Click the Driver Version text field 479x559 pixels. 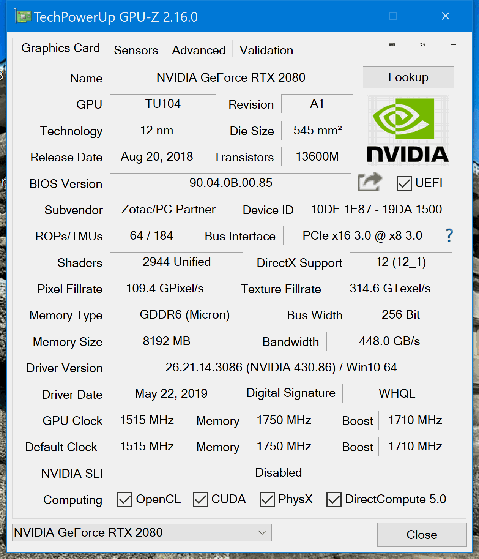281,368
